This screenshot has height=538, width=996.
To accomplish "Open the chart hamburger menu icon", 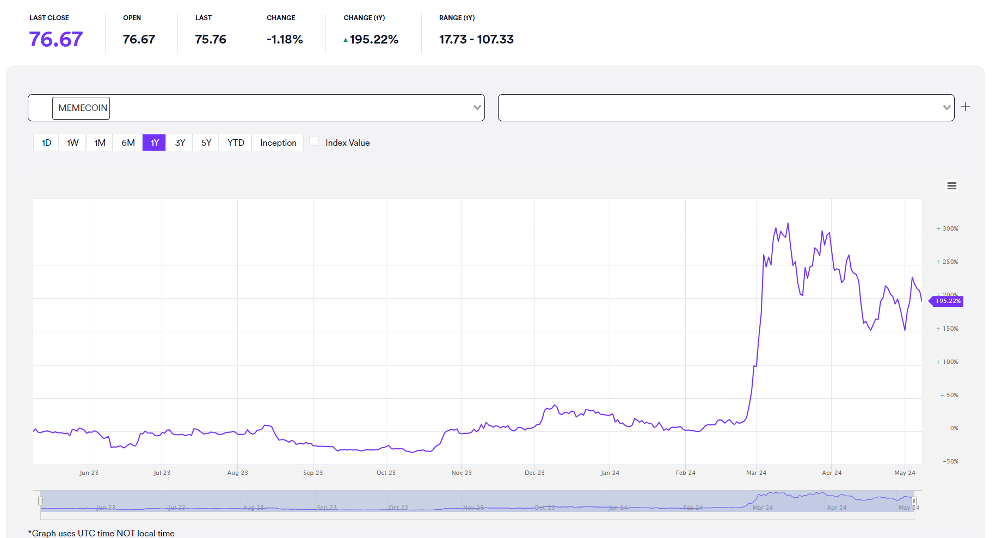I will [951, 186].
